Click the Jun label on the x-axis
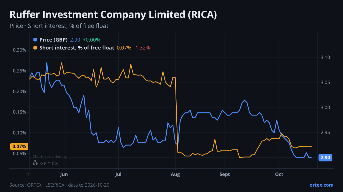Image resolution: width=343 pixels, height=192 pixels. coord(64,174)
